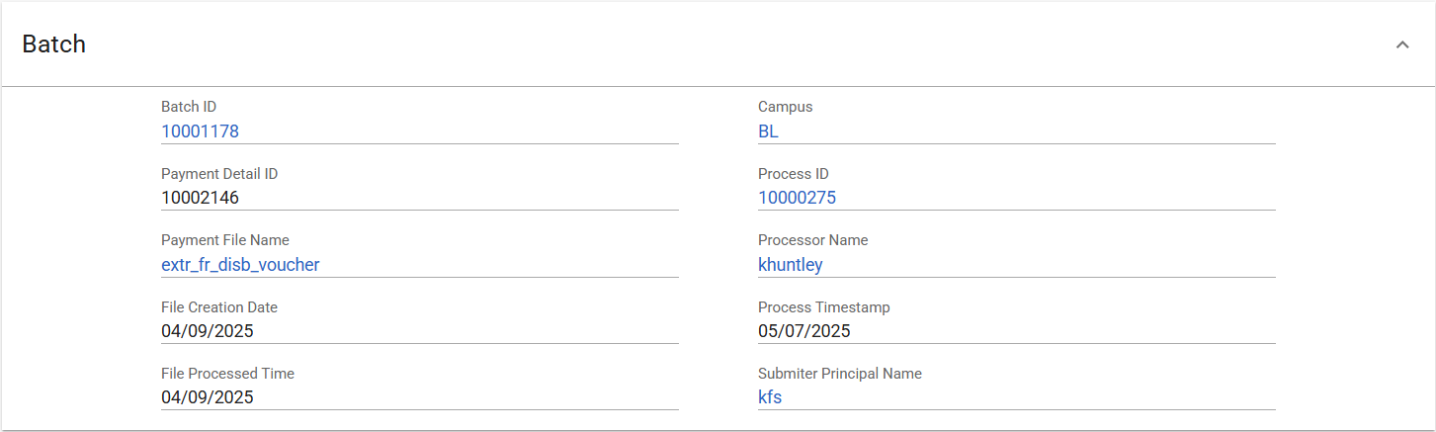The image size is (1436, 432).
Task: Click the Payment File Name label
Action: click(225, 240)
